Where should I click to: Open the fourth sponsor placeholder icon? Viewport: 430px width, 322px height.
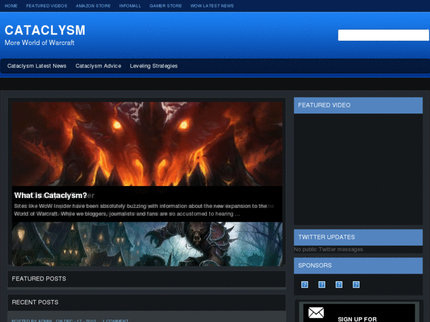356,284
